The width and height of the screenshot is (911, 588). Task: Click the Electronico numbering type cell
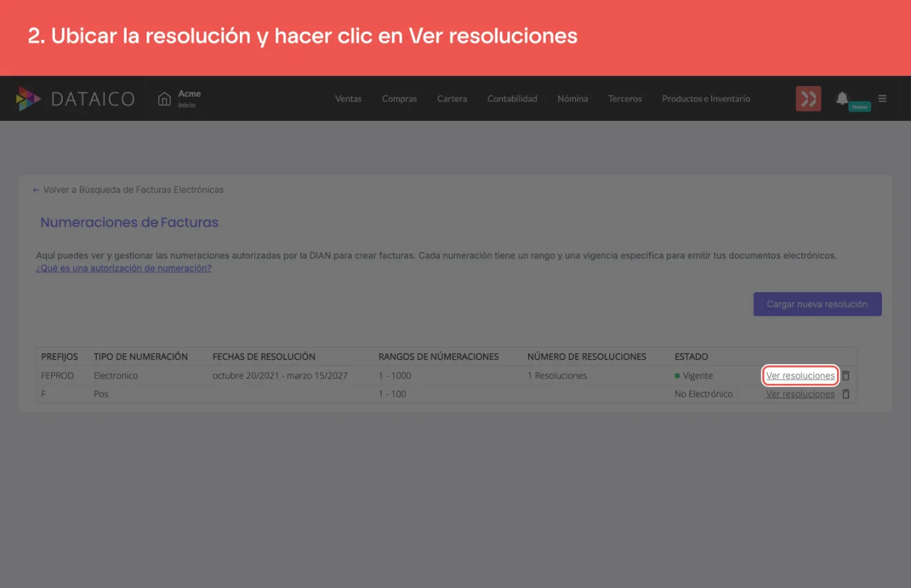pos(116,375)
